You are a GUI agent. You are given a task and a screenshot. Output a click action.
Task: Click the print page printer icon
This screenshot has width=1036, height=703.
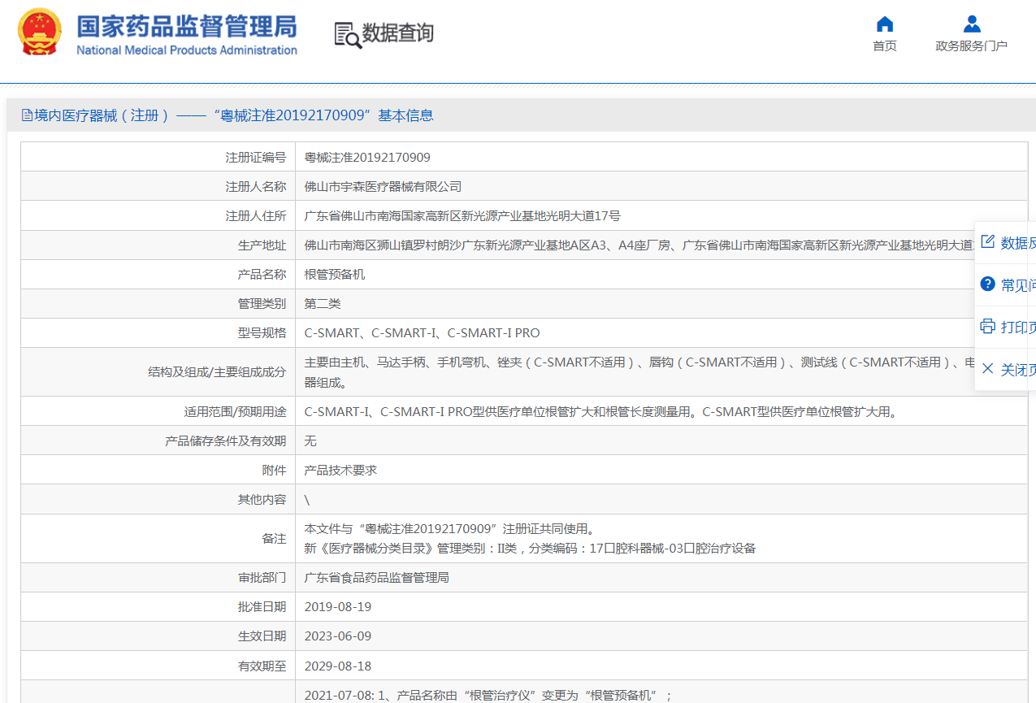point(987,326)
